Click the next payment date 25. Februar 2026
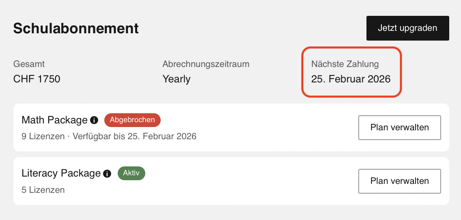Screen dimensions: 461x220 pyautogui.click(x=351, y=79)
